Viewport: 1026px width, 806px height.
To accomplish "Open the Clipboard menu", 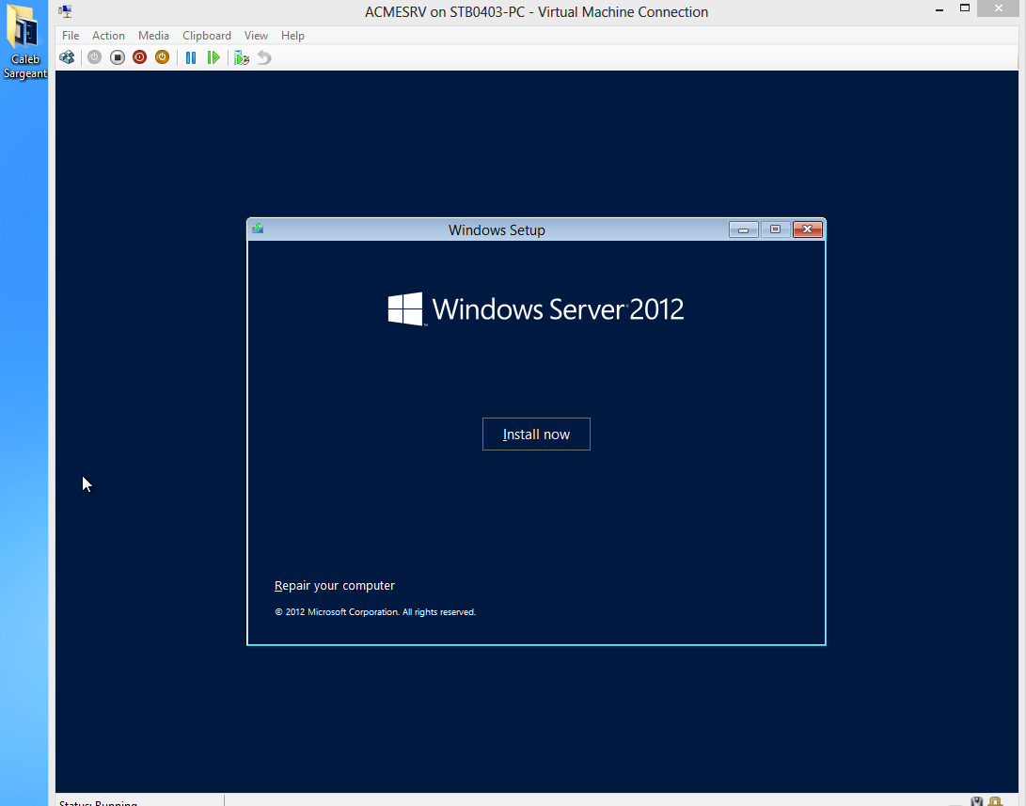I will [x=207, y=36].
